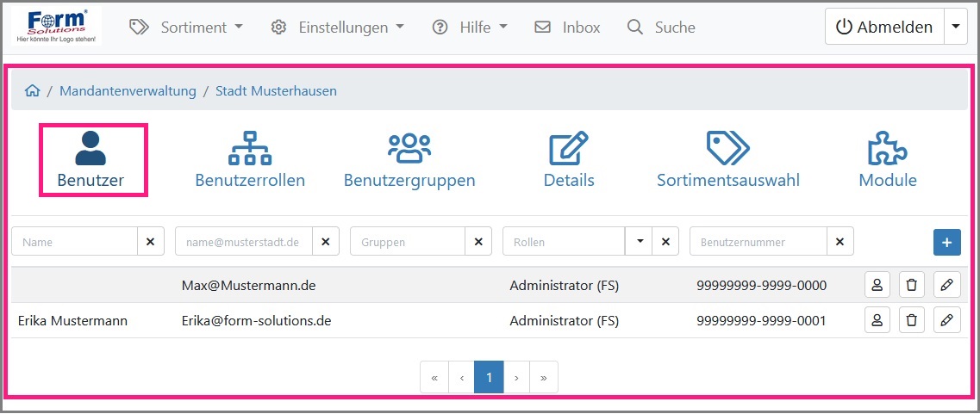Open the Stadt Musterhausen breadcrumb link
The width and height of the screenshot is (980, 414).
277,91
